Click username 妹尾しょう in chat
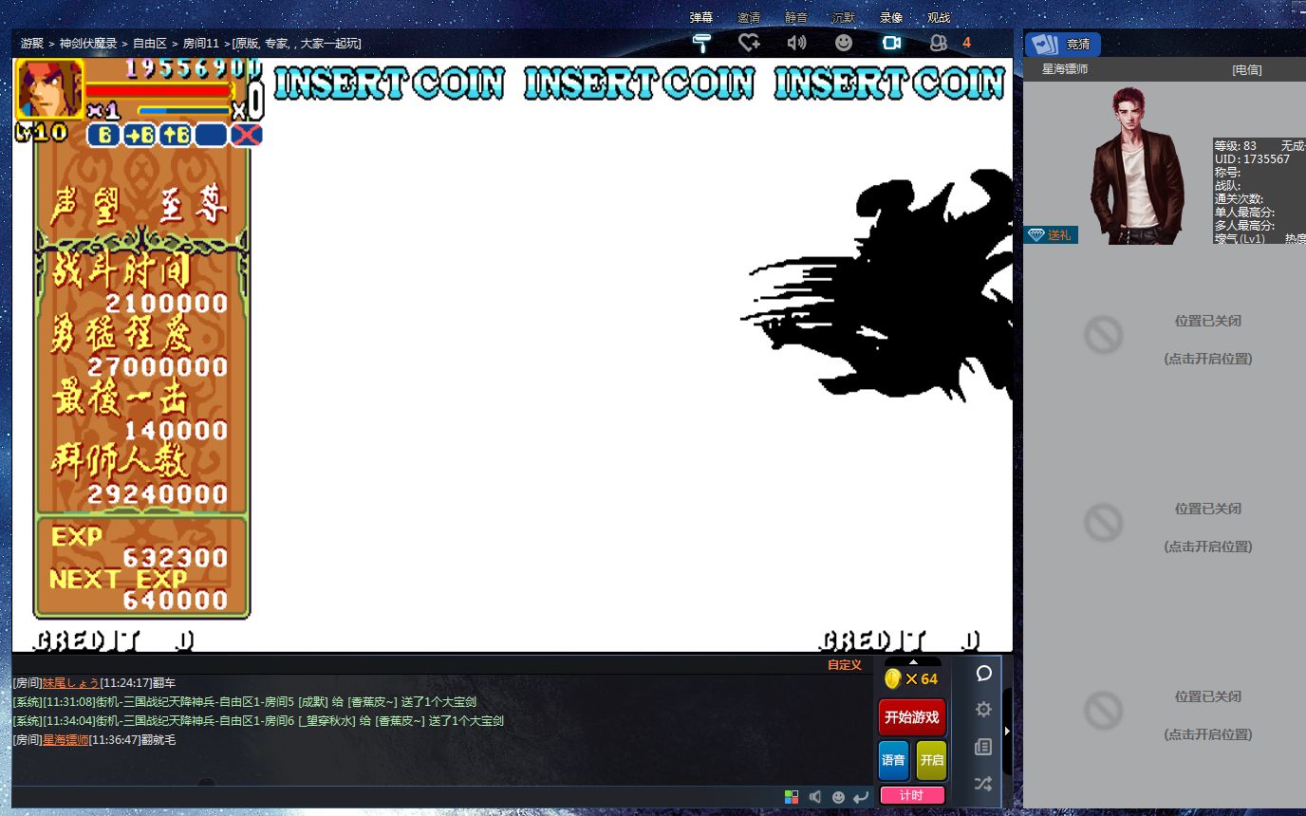Viewport: 1306px width, 816px height. 70,683
